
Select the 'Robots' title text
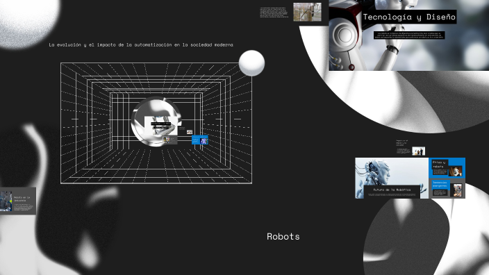(x=283, y=237)
